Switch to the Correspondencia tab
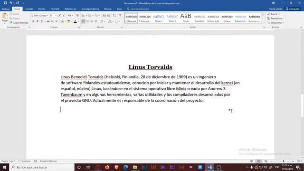 90,9
